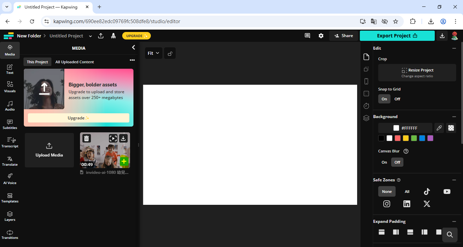Open the AI Voice tool

(x=10, y=179)
